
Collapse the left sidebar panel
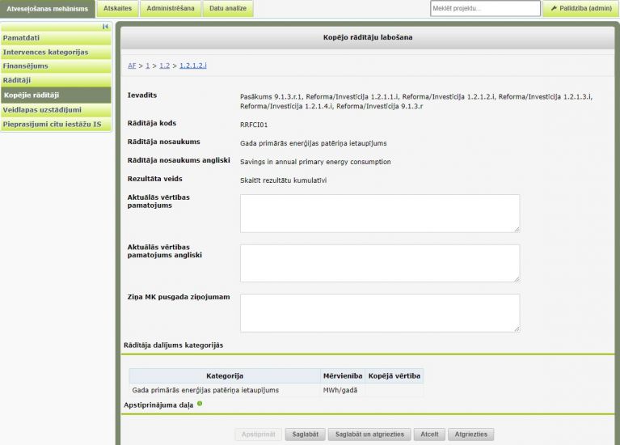pyautogui.click(x=105, y=27)
